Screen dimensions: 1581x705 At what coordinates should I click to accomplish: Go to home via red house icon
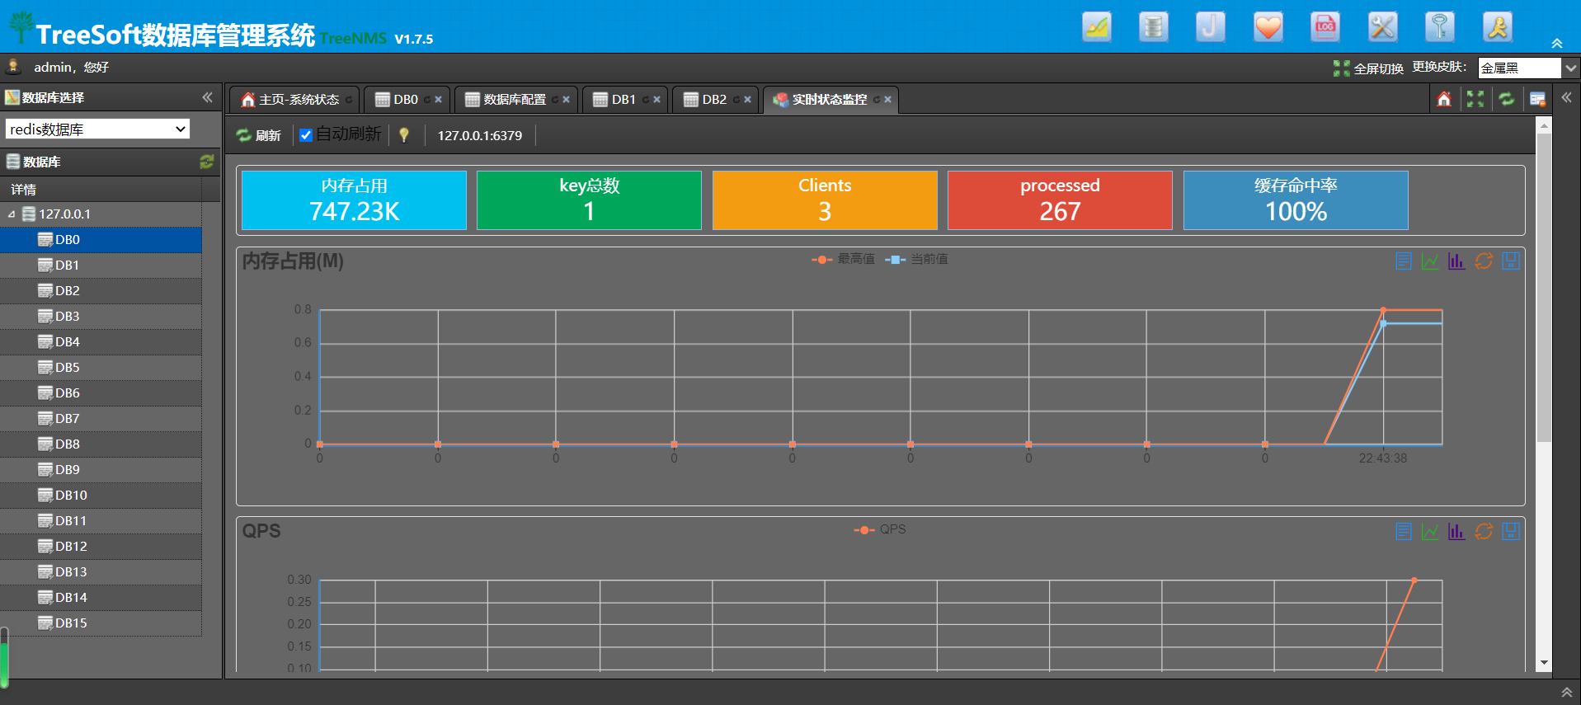point(1444,99)
